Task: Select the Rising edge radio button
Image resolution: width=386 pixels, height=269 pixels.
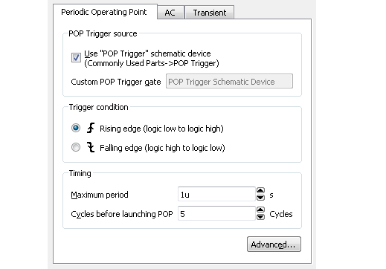Action: (x=76, y=128)
